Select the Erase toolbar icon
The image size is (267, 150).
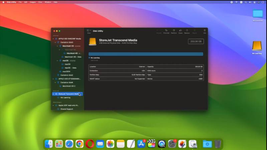[x=181, y=31]
